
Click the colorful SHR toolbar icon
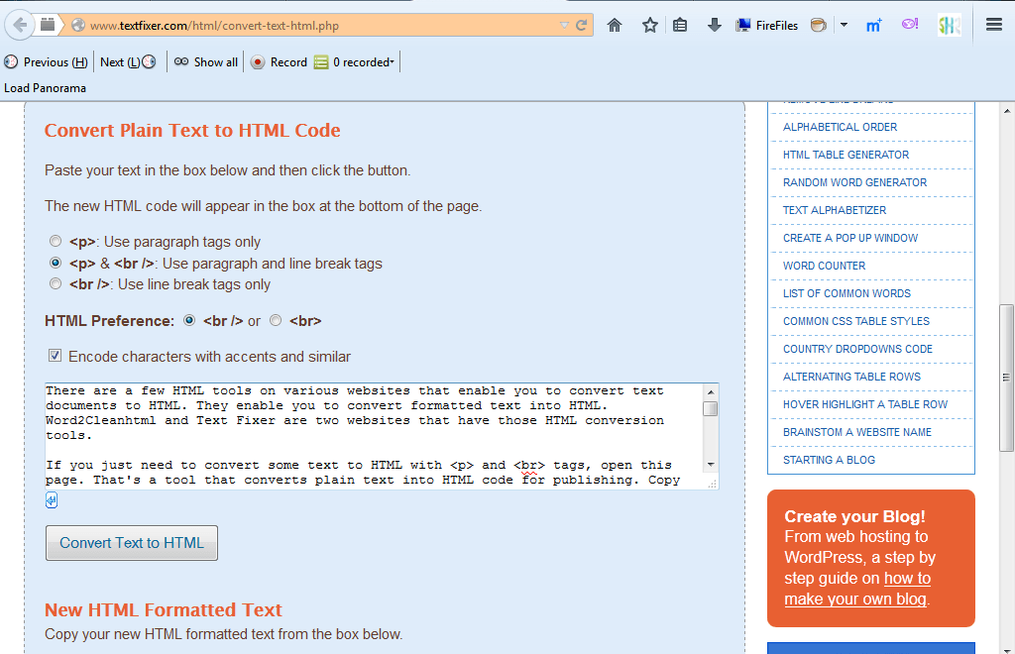point(949,25)
